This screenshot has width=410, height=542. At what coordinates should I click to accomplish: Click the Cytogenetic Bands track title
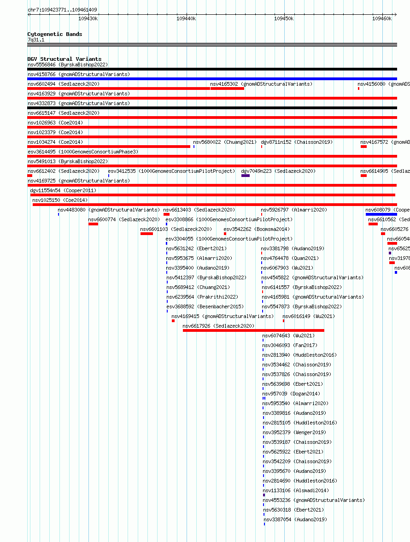[x=54, y=34]
